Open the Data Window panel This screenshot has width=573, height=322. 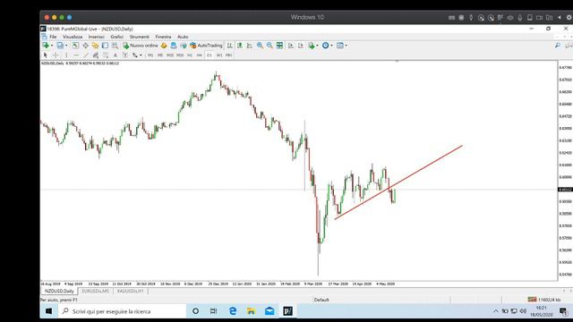[x=85, y=46]
